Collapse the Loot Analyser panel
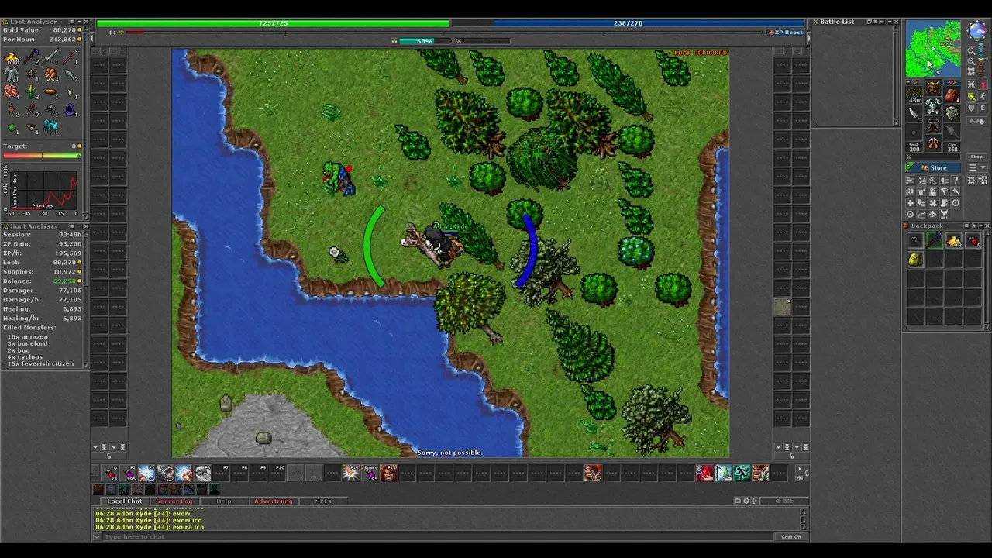 (x=79, y=22)
